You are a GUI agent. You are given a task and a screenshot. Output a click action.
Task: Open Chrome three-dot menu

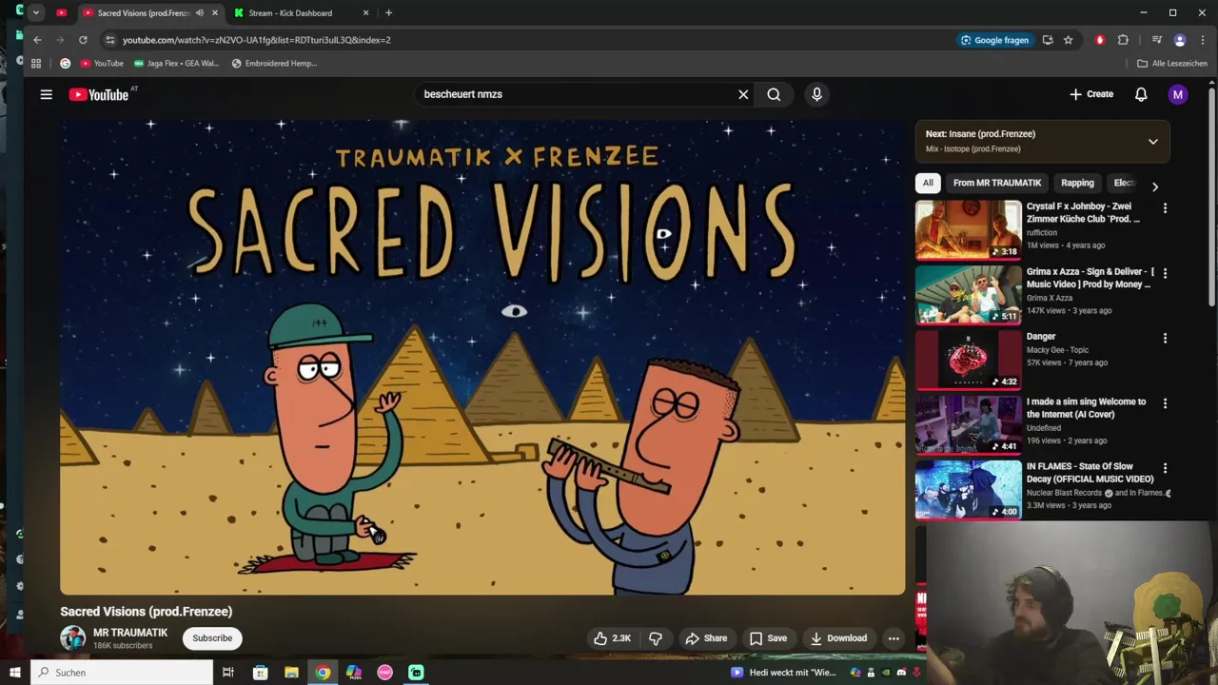[x=1203, y=40]
